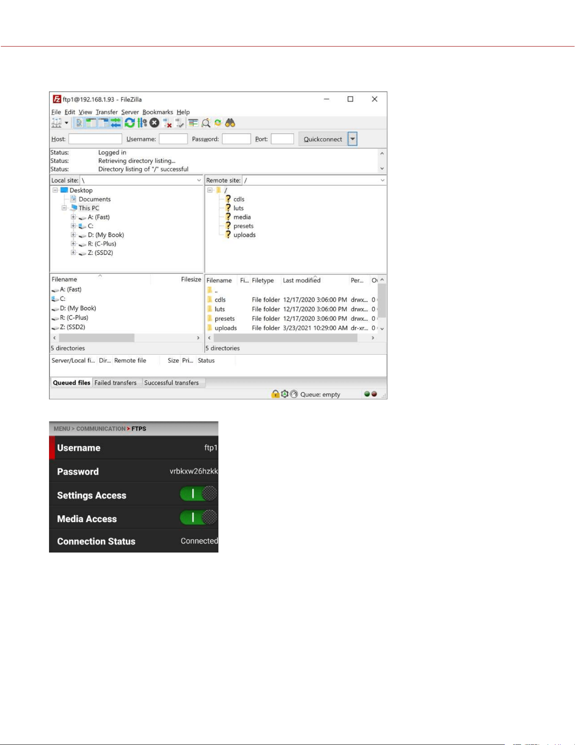Toggle processing of transfer queue icon

point(142,123)
